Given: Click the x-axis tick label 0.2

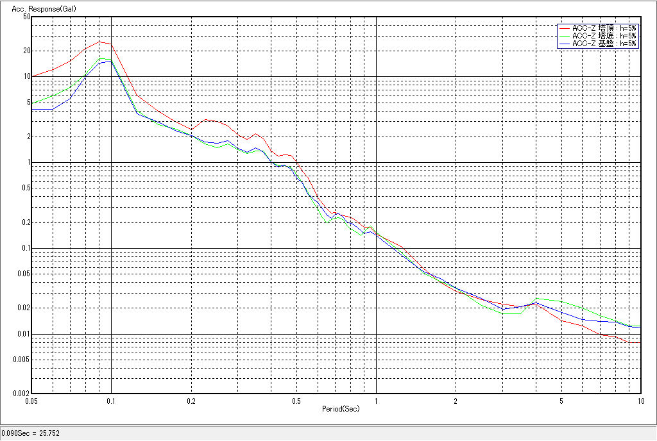Looking at the screenshot, I should point(191,401).
